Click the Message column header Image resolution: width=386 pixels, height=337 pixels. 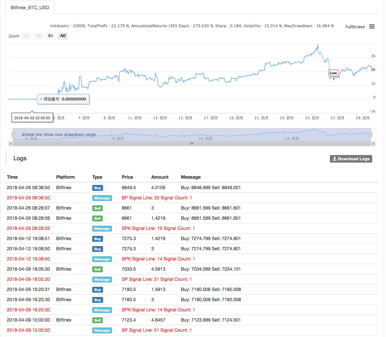click(191, 177)
